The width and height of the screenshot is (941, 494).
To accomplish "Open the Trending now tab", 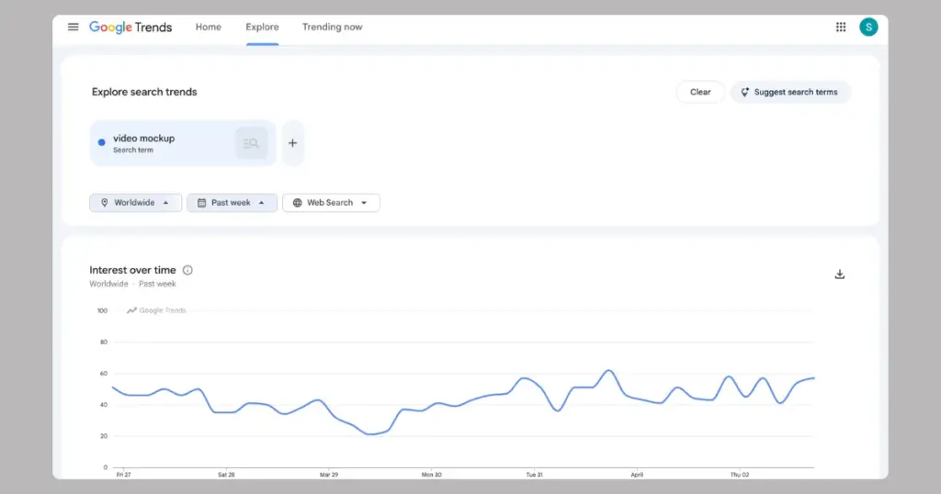I will click(333, 27).
